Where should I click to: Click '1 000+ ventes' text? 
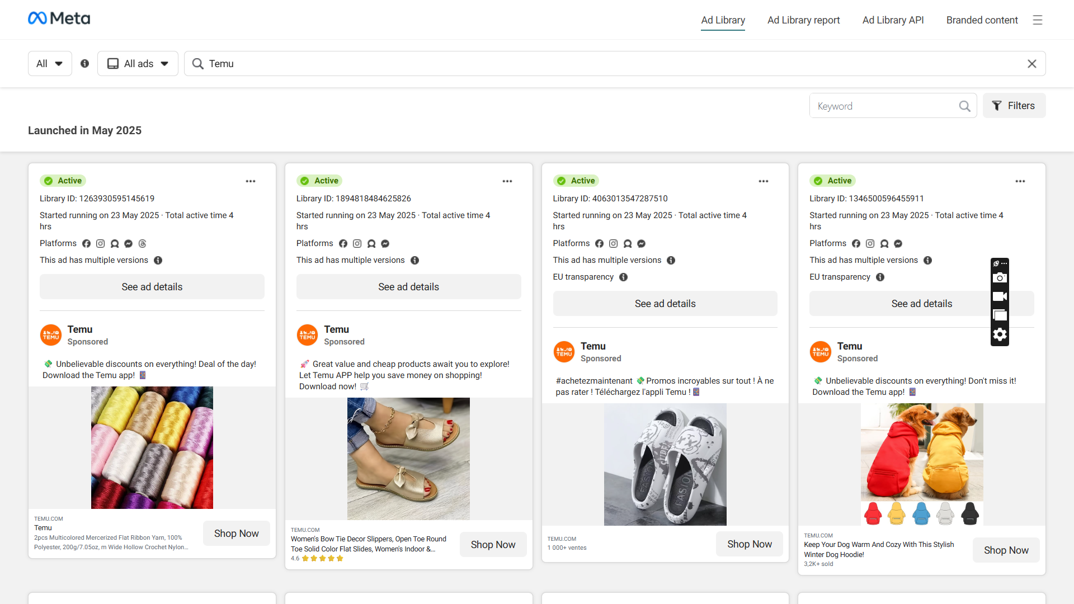[x=567, y=548]
